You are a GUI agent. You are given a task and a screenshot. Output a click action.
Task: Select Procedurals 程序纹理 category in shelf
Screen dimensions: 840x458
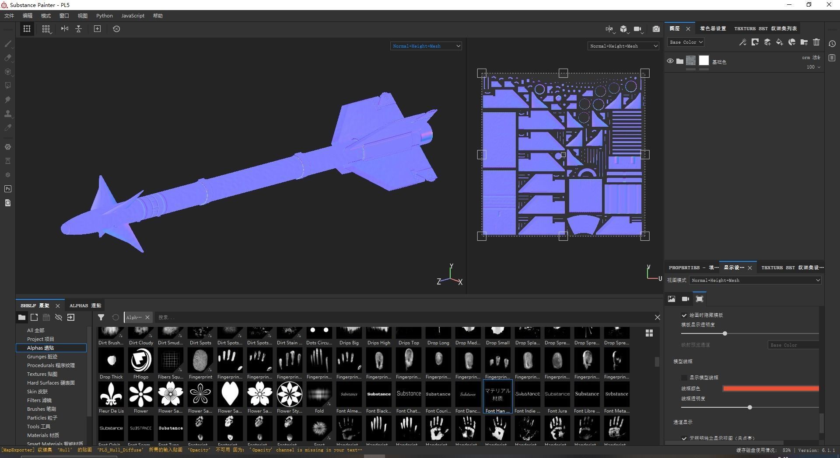(51, 365)
